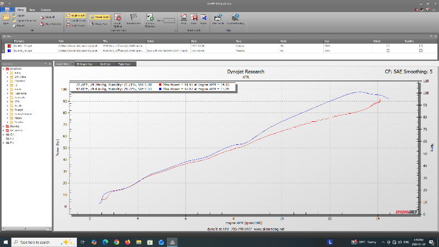This screenshot has height=247, width=439.
Task: Open the RaceRoutine checkered flag tool
Action: [133, 19]
